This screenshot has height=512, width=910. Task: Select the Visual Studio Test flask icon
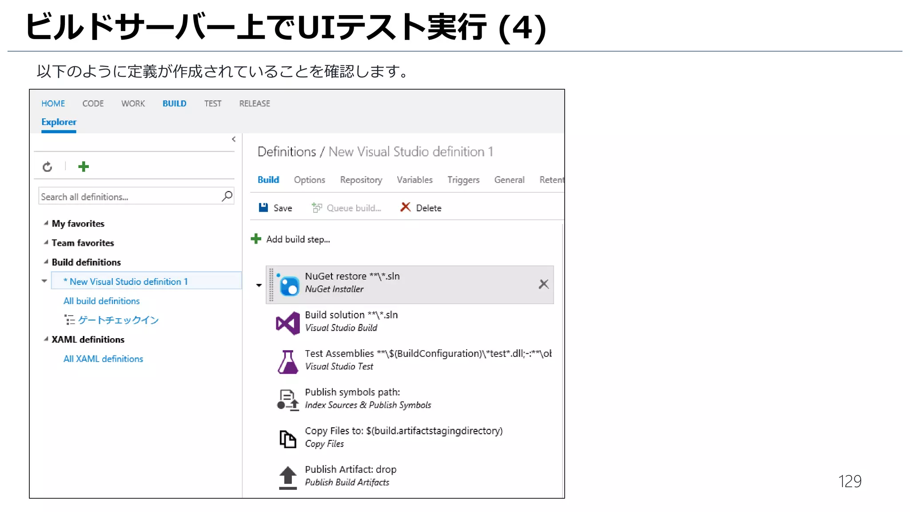pyautogui.click(x=288, y=361)
